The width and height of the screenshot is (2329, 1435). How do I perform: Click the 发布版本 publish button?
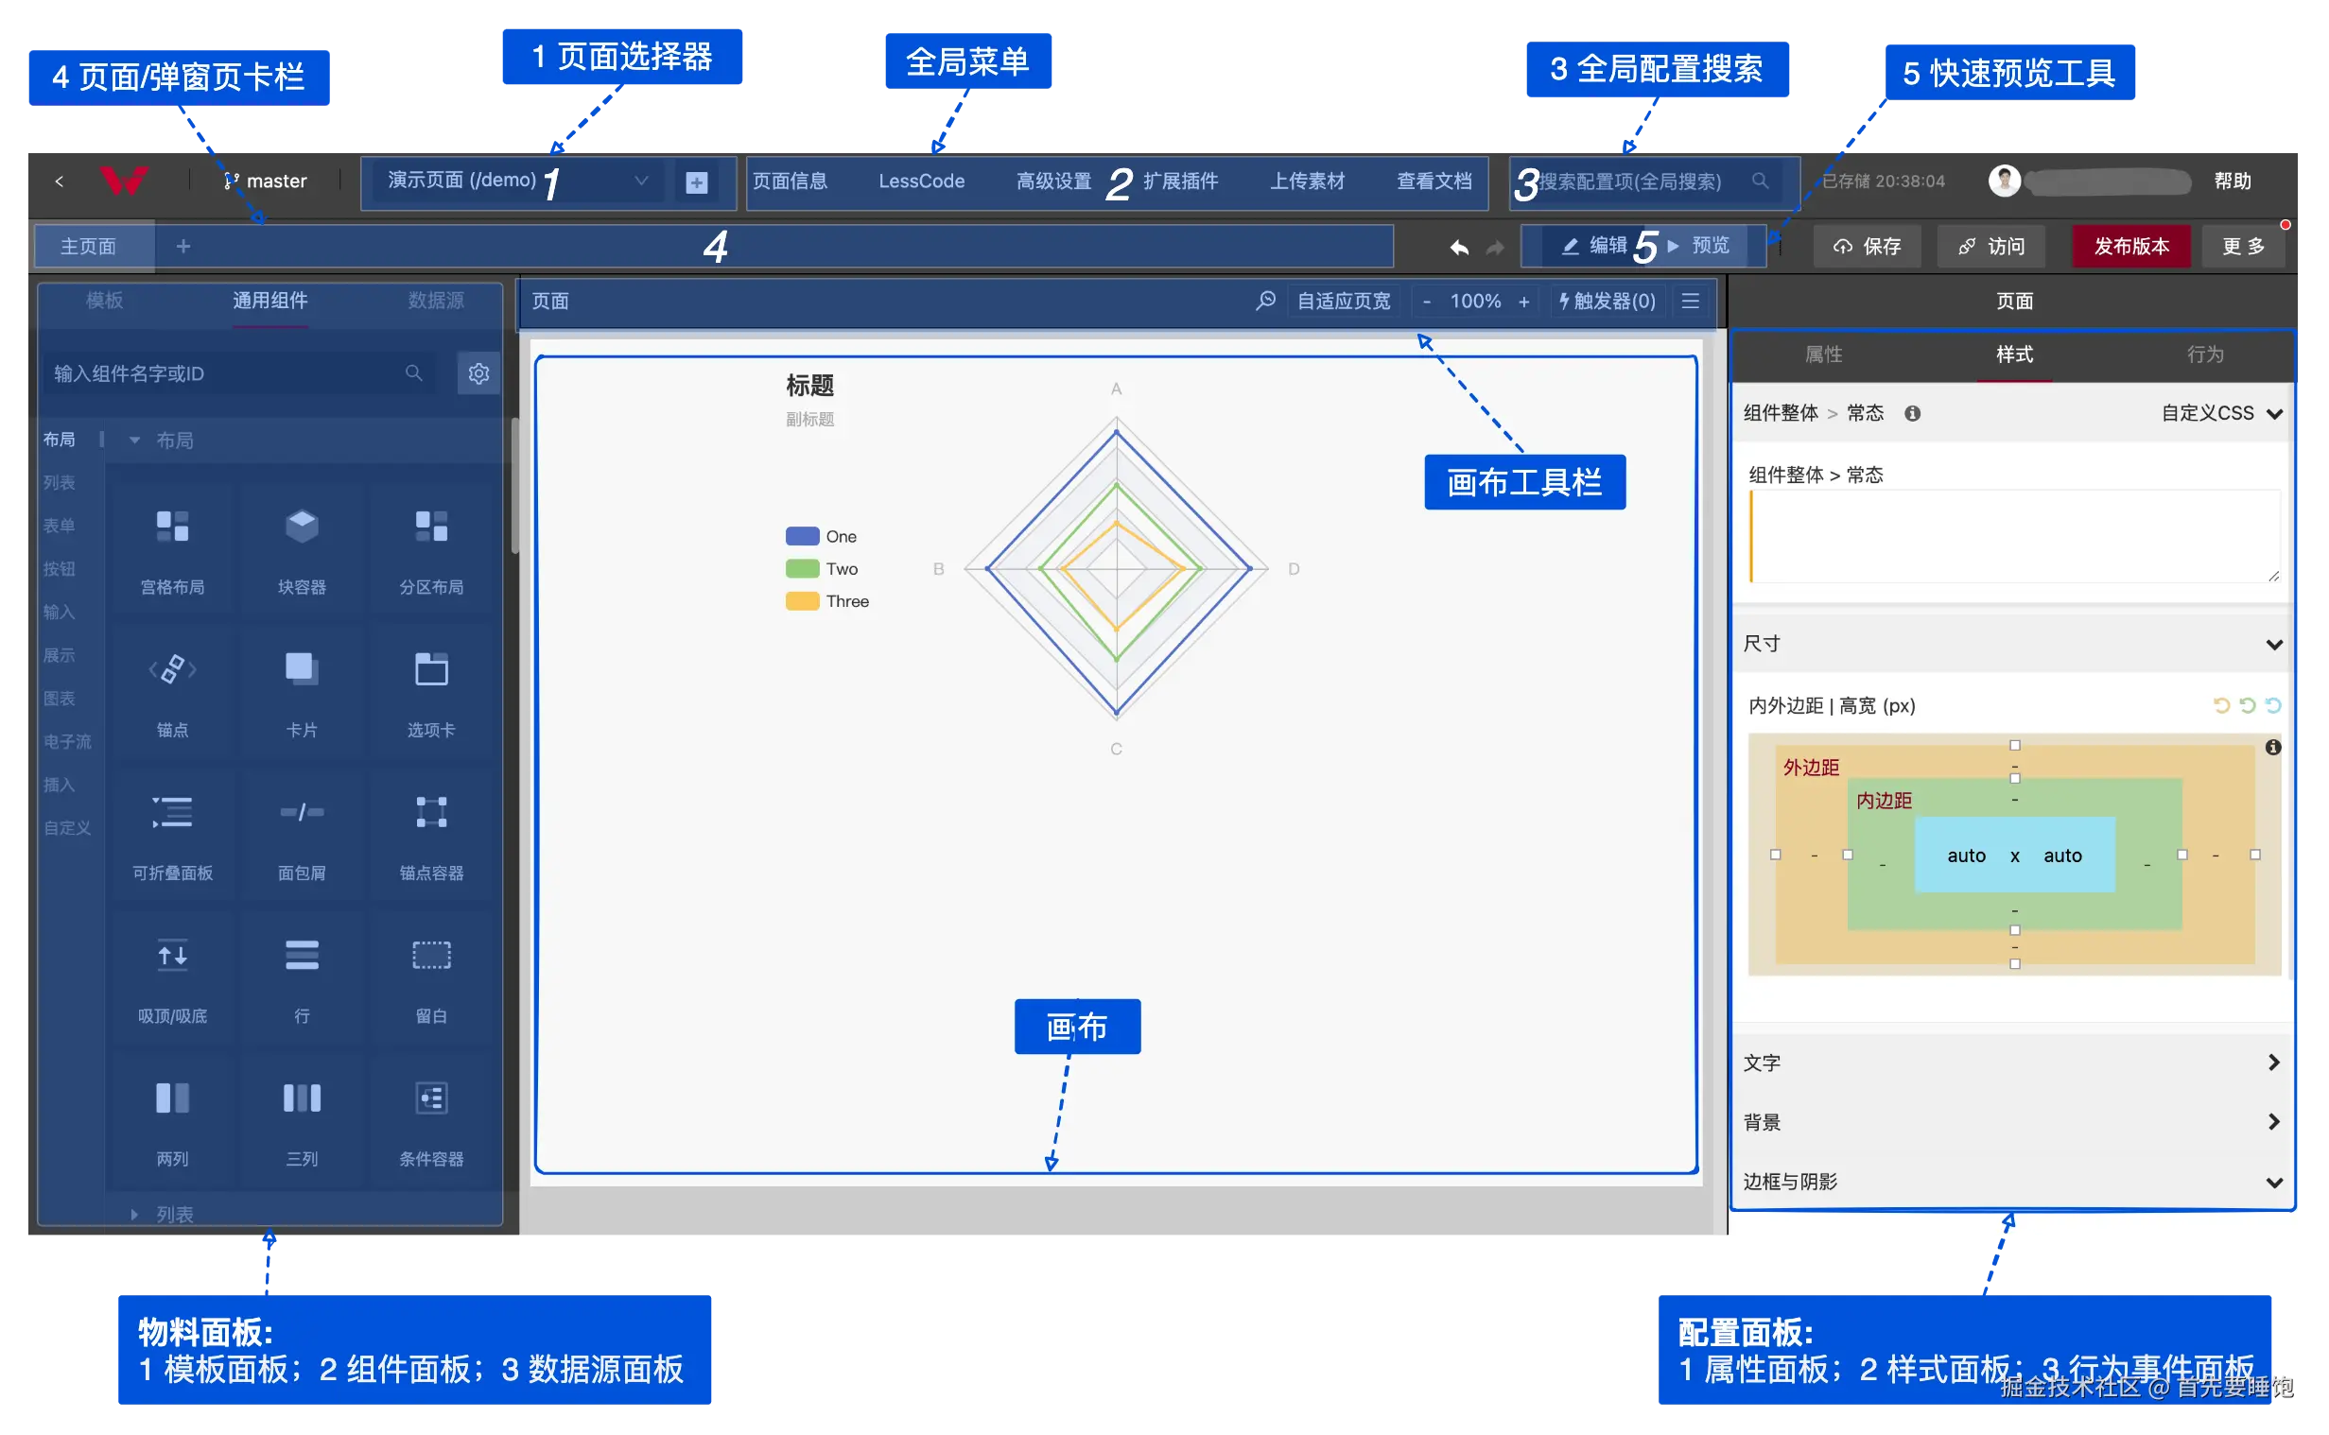tap(2130, 246)
